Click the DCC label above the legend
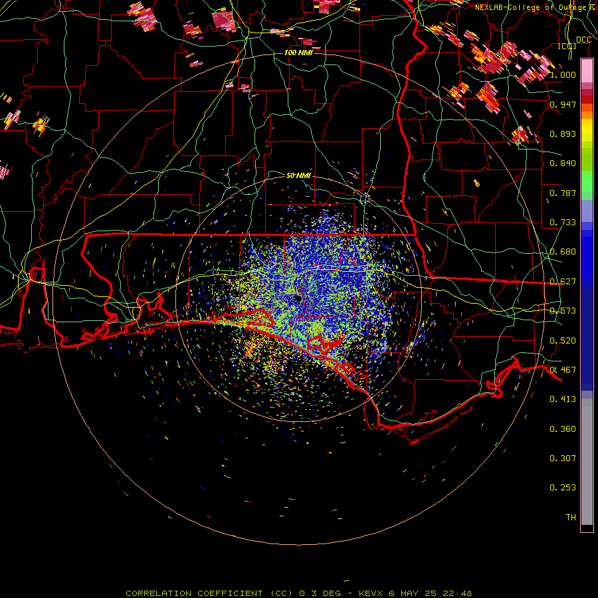Image resolution: width=598 pixels, height=598 pixels. point(583,40)
